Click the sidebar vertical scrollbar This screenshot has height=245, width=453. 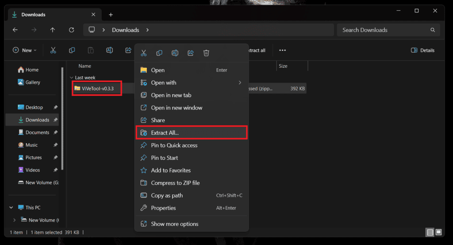(62, 119)
